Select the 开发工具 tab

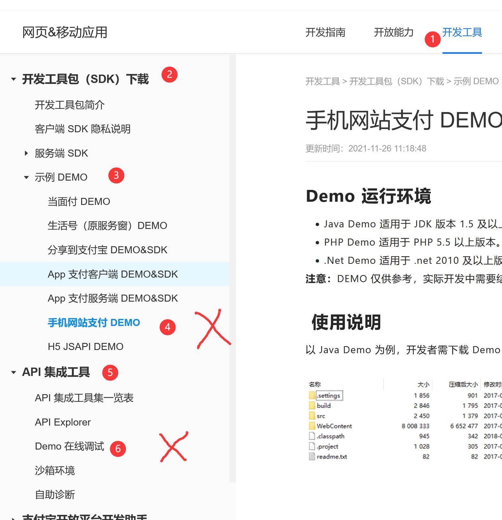click(x=462, y=32)
